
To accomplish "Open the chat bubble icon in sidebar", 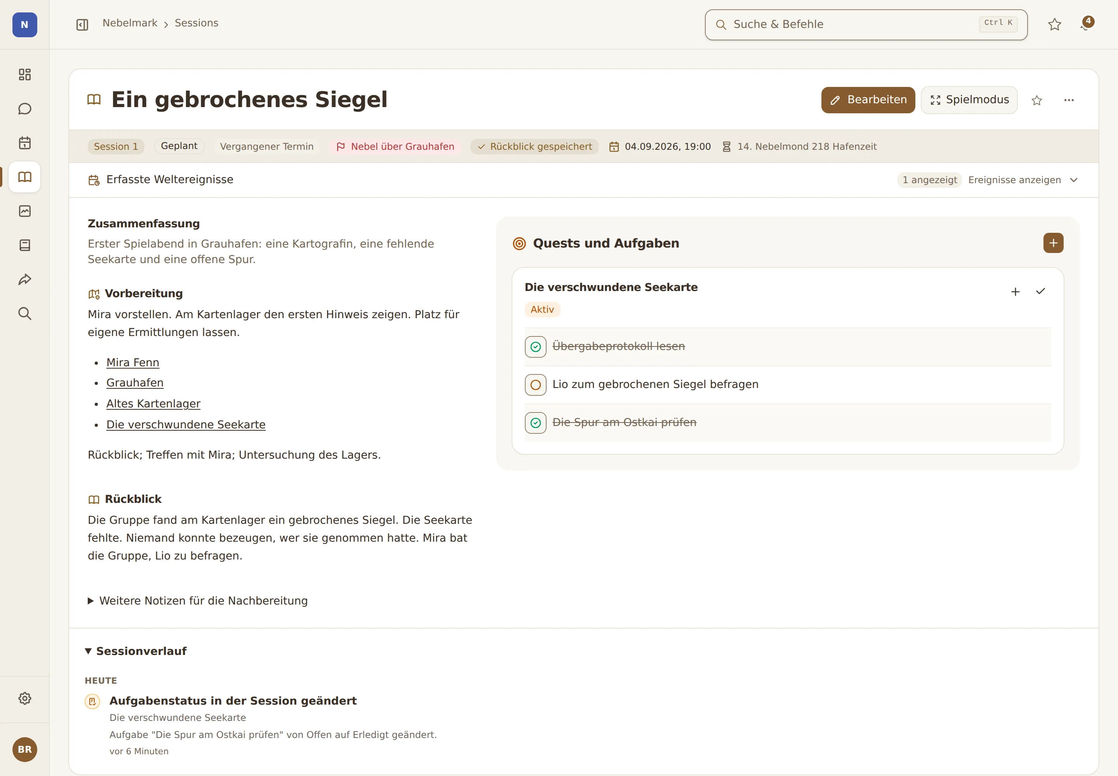I will 25,108.
